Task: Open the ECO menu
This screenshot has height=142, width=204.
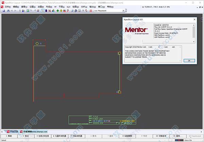Action: click(68, 6)
